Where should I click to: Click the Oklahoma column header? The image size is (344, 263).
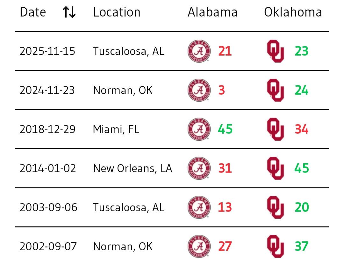(x=293, y=12)
